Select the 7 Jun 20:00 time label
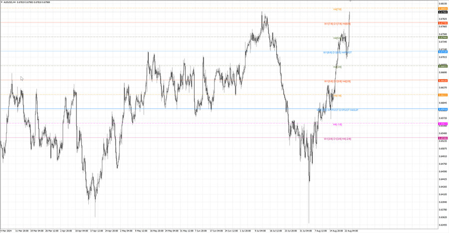The height and width of the screenshot is (233, 449). click(201, 231)
